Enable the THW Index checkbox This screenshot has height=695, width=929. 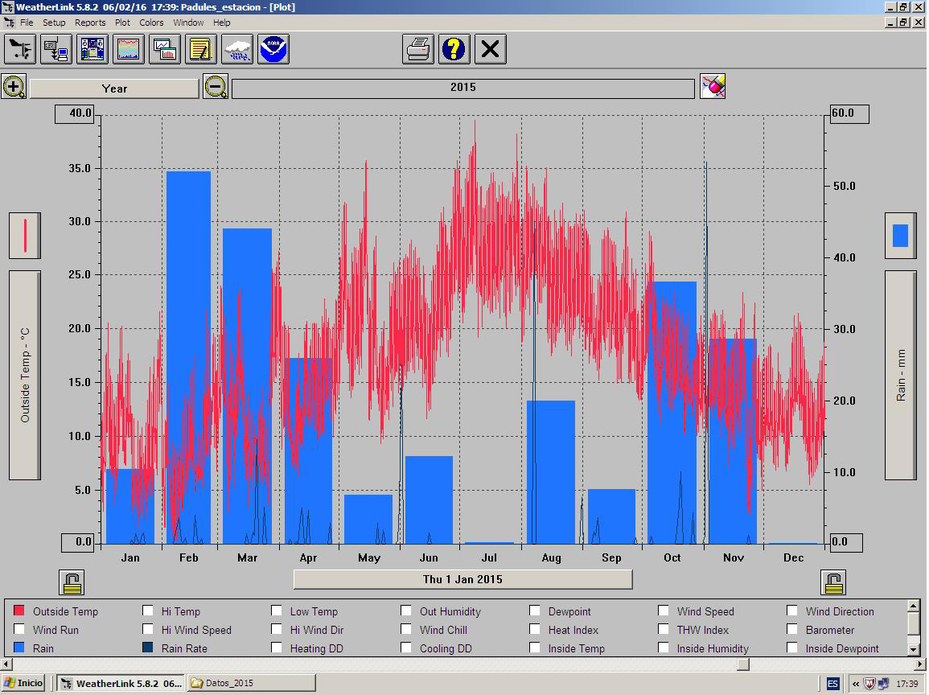pos(664,629)
